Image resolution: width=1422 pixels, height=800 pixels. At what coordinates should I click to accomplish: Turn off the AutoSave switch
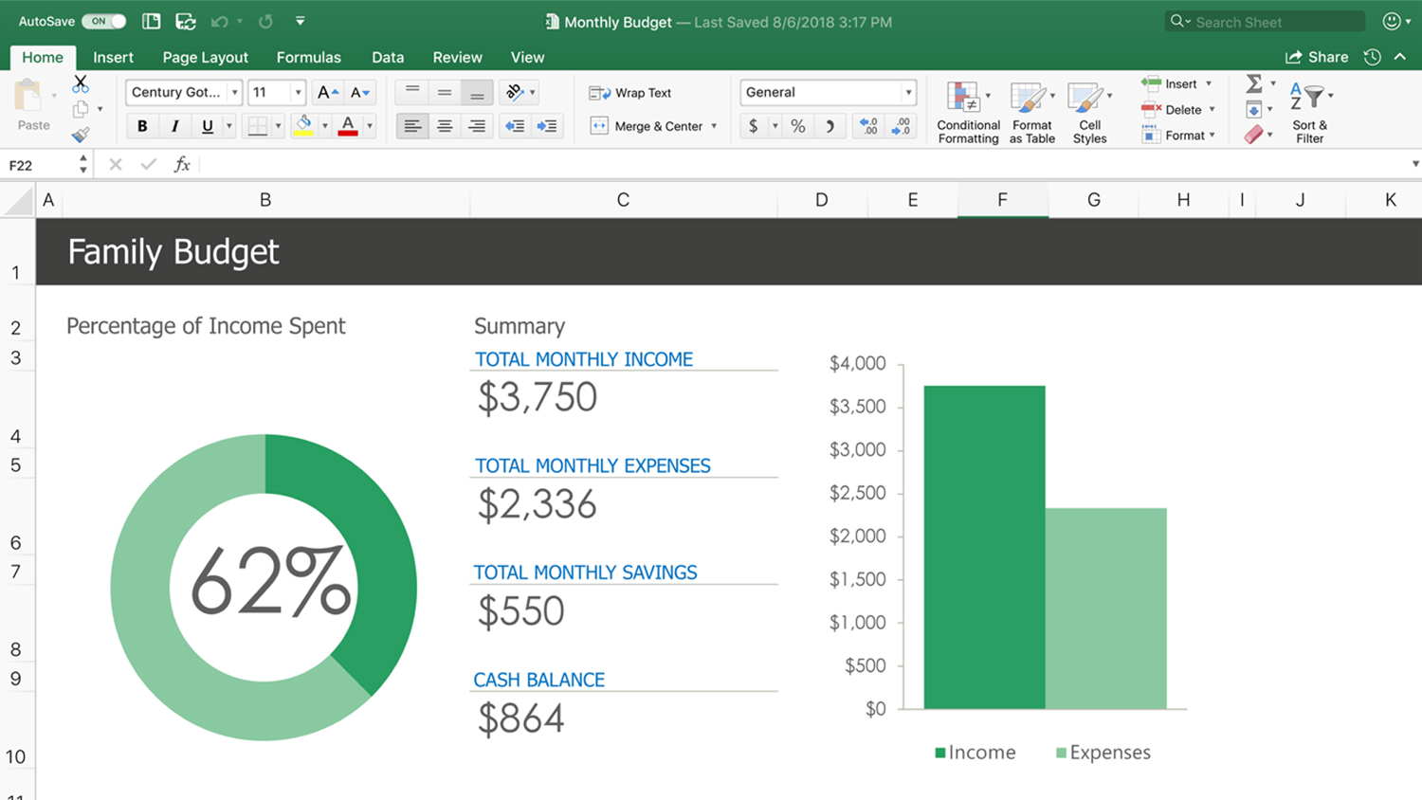click(x=103, y=21)
